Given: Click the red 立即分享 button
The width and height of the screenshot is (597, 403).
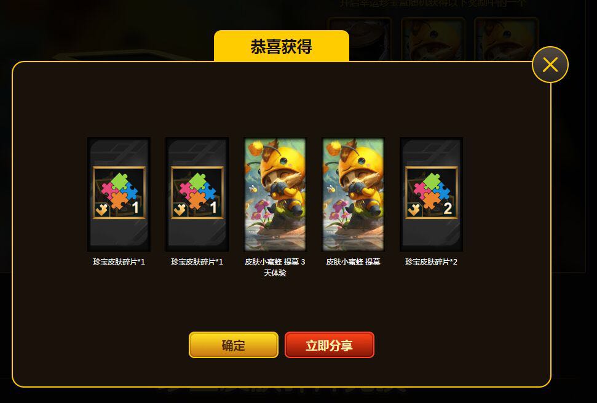Looking at the screenshot, I should (330, 345).
